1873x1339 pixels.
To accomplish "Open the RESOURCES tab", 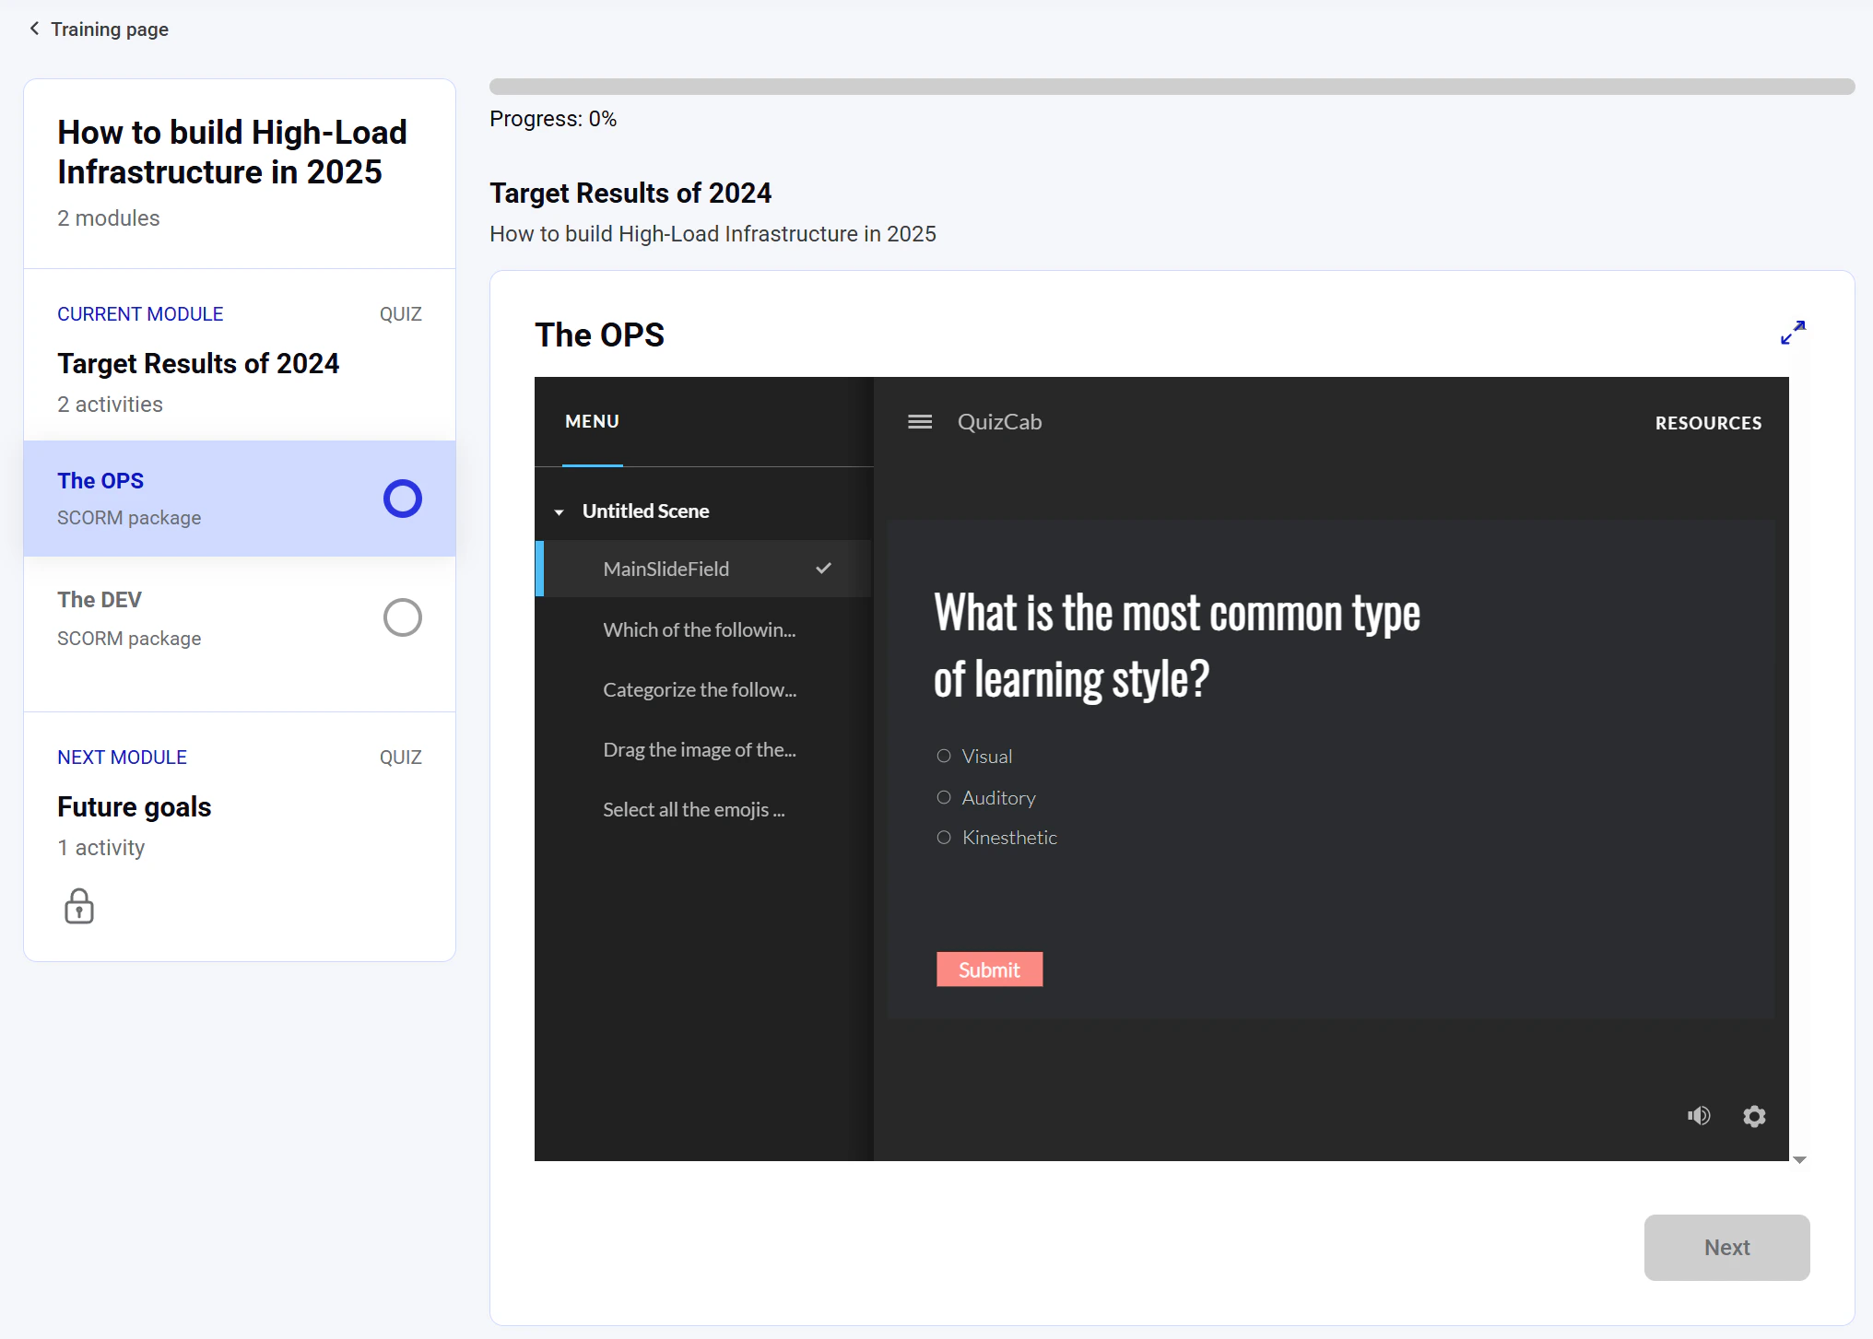I will [1708, 423].
